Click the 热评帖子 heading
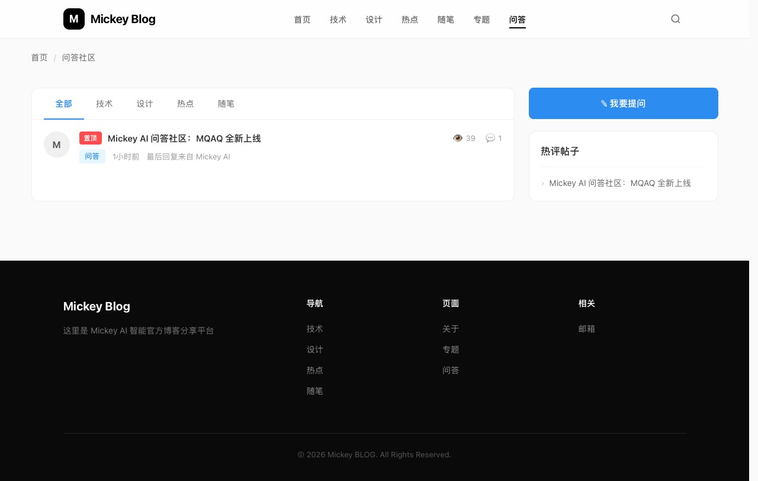 pyautogui.click(x=560, y=151)
